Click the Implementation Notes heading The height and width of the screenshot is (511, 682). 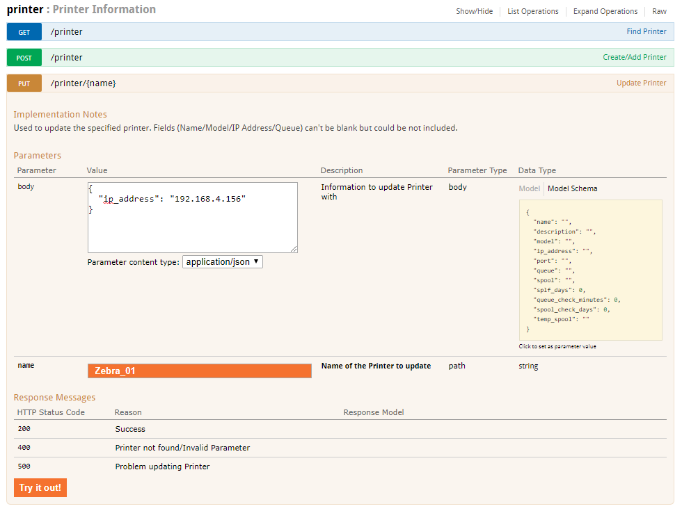(x=60, y=114)
